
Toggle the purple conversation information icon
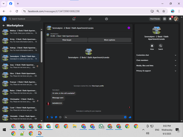[x=129, y=28]
